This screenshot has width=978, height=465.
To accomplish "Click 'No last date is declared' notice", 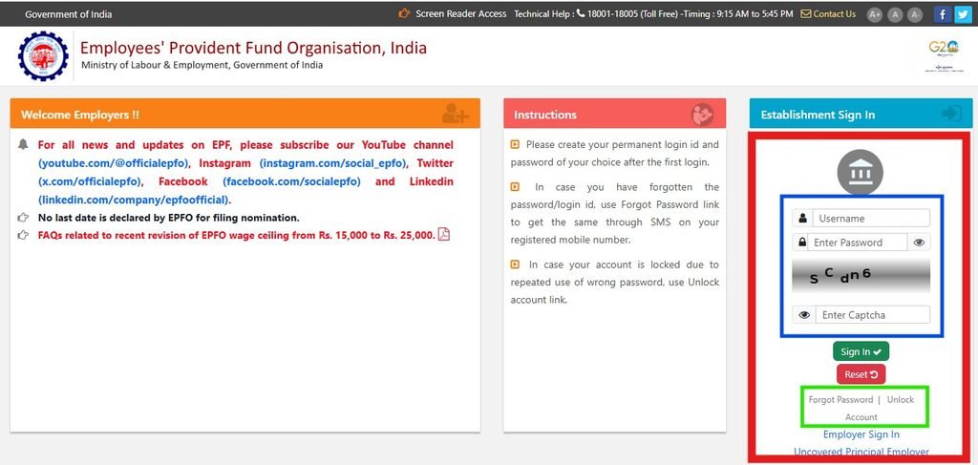I will tap(168, 218).
